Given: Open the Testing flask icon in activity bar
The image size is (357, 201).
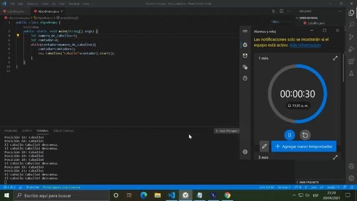Looking at the screenshot, I should pyautogui.click(x=351, y=73).
